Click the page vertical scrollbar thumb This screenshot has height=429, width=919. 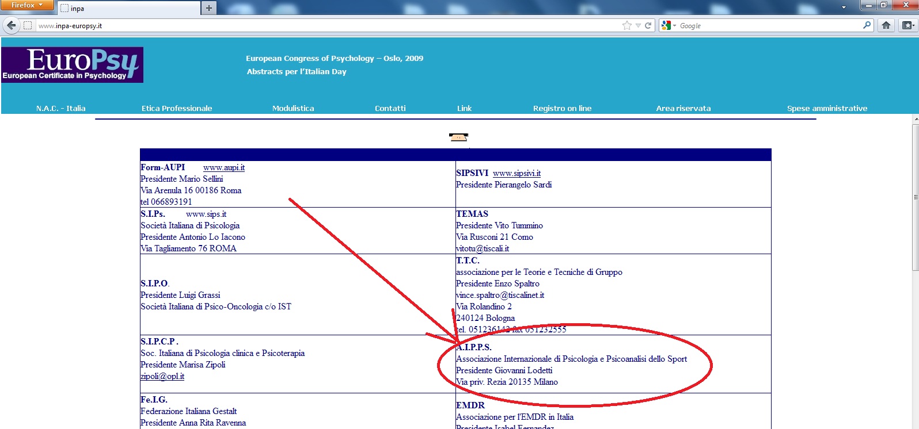point(916,197)
